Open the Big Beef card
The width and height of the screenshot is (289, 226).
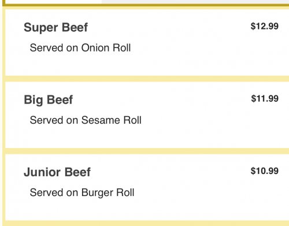(147, 115)
